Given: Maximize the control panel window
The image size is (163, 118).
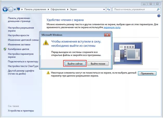Looking at the screenshot, I should (x=151, y=4).
